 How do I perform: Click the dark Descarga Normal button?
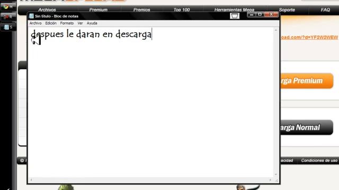(x=307, y=127)
